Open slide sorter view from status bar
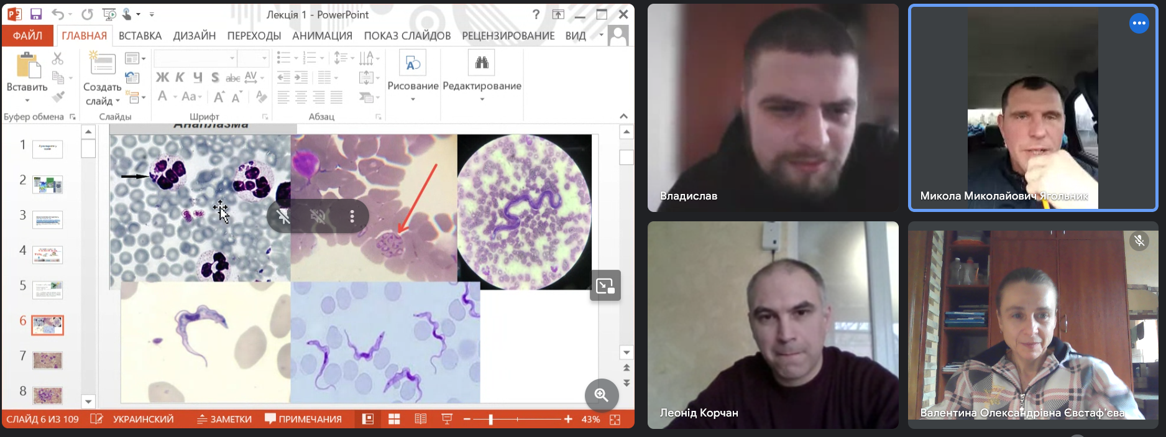1166x437 pixels. coord(394,420)
